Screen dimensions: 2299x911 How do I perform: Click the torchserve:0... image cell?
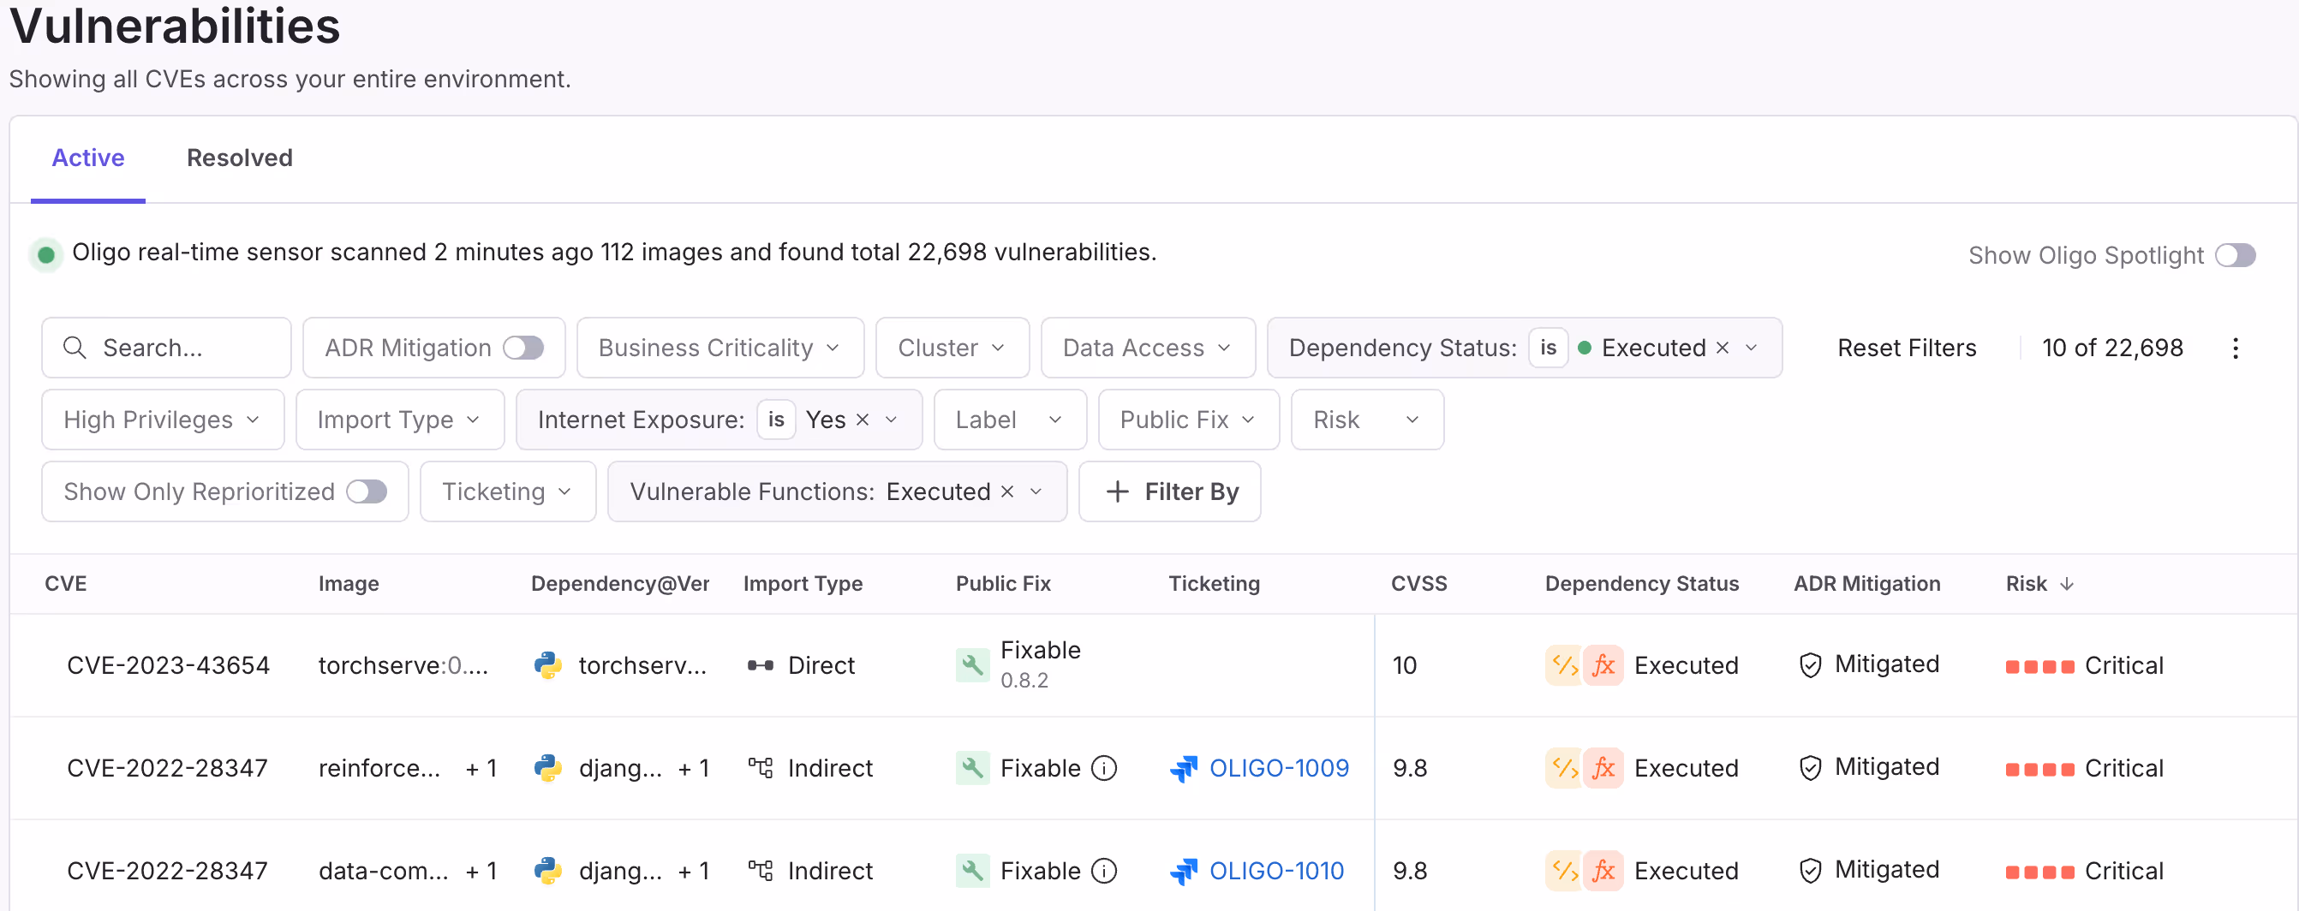coord(403,664)
